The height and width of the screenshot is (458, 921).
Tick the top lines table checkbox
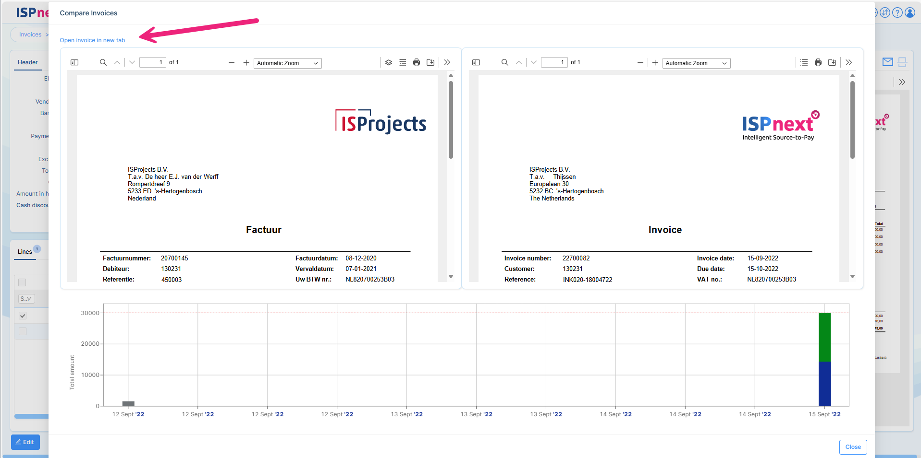coord(22,282)
